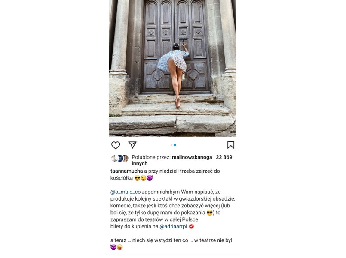Image resolution: width=346 pixels, height=258 pixels.
Task: Switch to first photo via gray carousel dot
Action: [171, 145]
